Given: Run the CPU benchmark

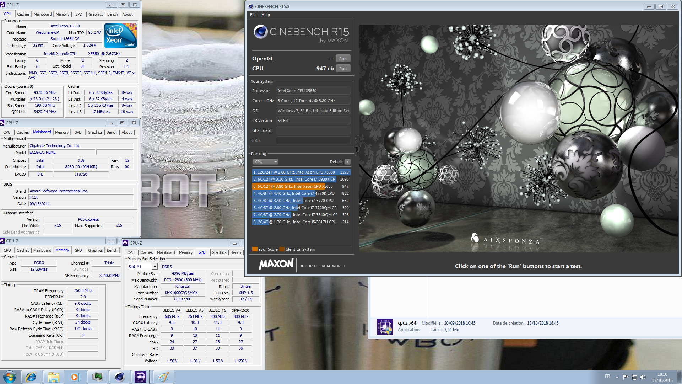Looking at the screenshot, I should [x=343, y=69].
